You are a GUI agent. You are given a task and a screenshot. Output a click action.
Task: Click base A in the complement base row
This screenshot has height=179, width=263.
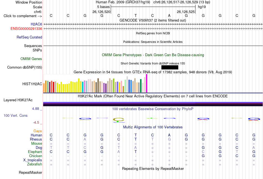click(x=169, y=15)
